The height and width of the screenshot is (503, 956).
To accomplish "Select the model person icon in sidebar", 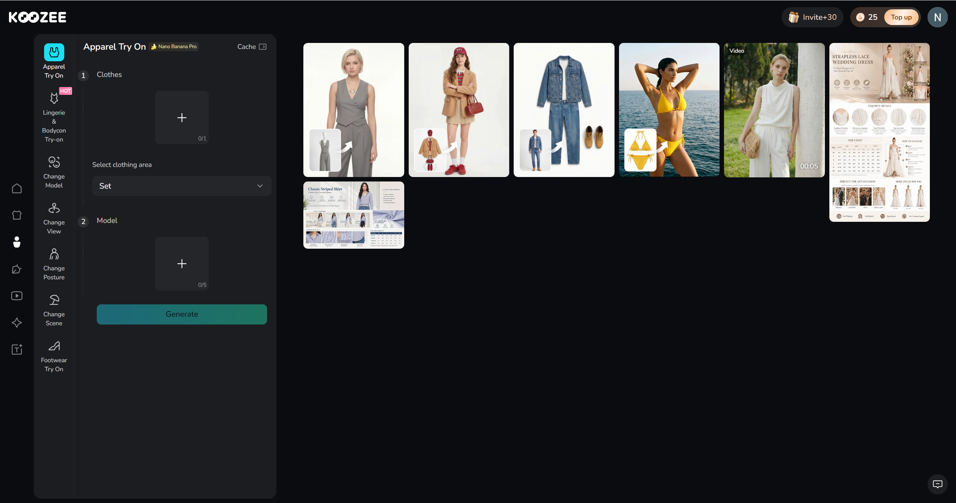I will pyautogui.click(x=17, y=242).
